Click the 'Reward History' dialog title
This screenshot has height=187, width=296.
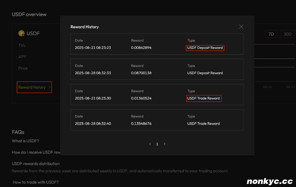click(84, 27)
